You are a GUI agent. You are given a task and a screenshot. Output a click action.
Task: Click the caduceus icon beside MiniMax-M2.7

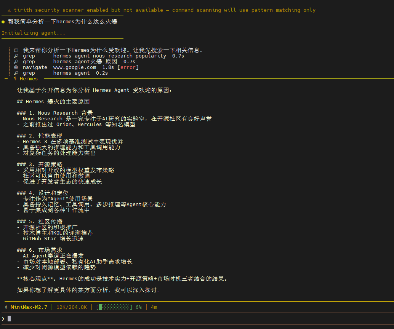pyautogui.click(x=6, y=307)
